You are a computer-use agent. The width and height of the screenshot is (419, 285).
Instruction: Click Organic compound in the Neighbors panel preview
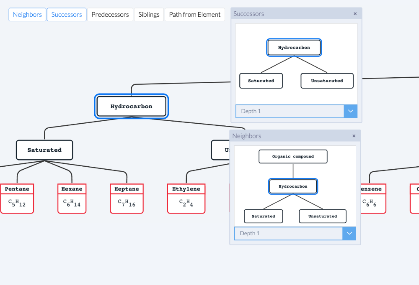click(293, 156)
